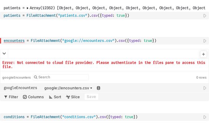This screenshot has height=131, width=209.
Task: Open the Slice option
Action: pos(73,97)
